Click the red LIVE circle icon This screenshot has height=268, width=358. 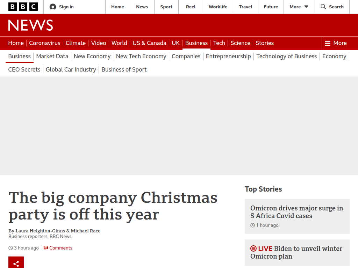(253, 248)
